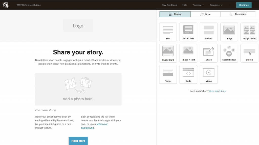Image resolution: width=259 pixels, height=145 pixels.
Task: Click the Read More button in email
Action: [x=78, y=141]
